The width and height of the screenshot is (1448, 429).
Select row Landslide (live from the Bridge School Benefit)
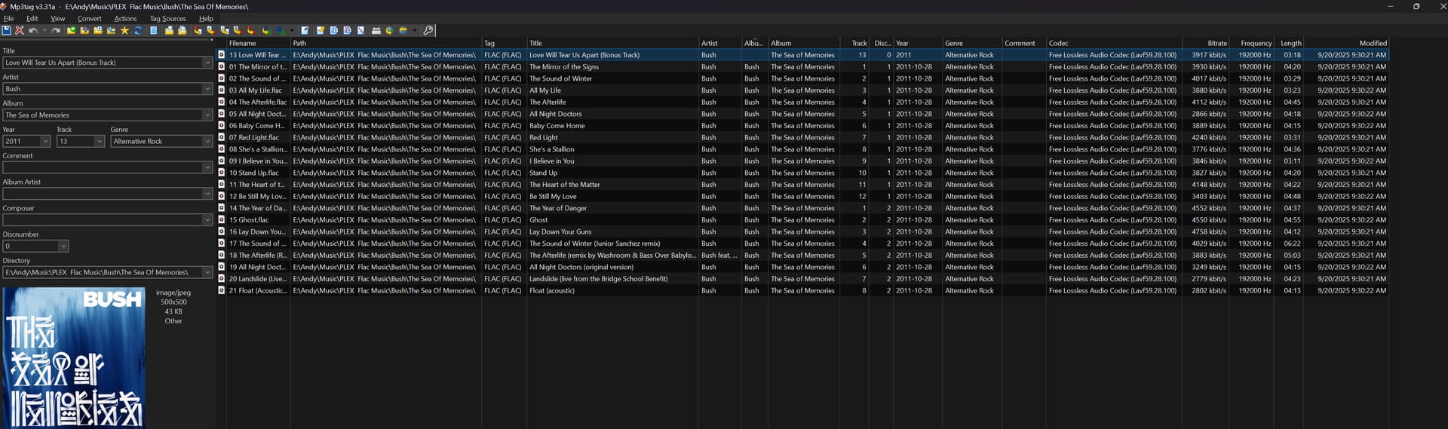pos(802,279)
